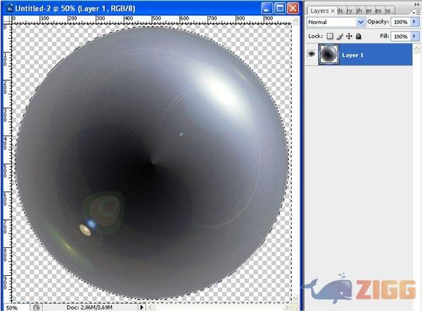Click the Opacity value field
This screenshot has height=311, width=422.
(400, 22)
